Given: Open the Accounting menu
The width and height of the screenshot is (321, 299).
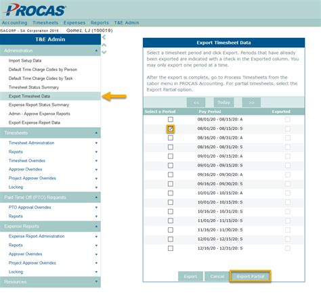Looking at the screenshot, I should coord(15,23).
